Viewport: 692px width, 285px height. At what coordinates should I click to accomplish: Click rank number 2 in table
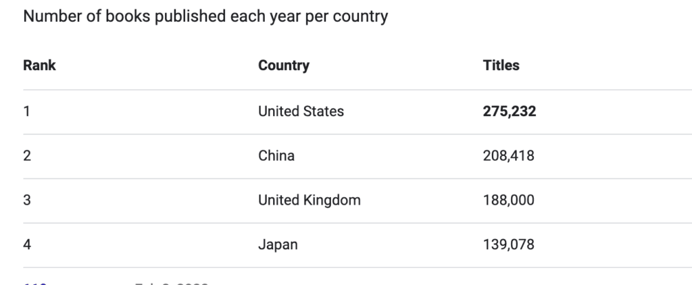pos(27,156)
